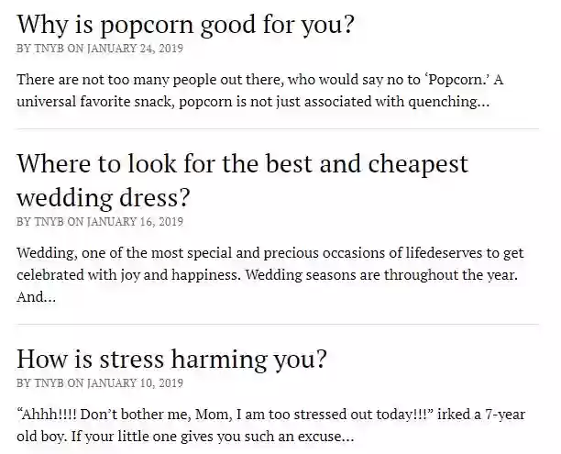Click the divider line below the popcorn post
561x454 pixels.
click(x=277, y=129)
